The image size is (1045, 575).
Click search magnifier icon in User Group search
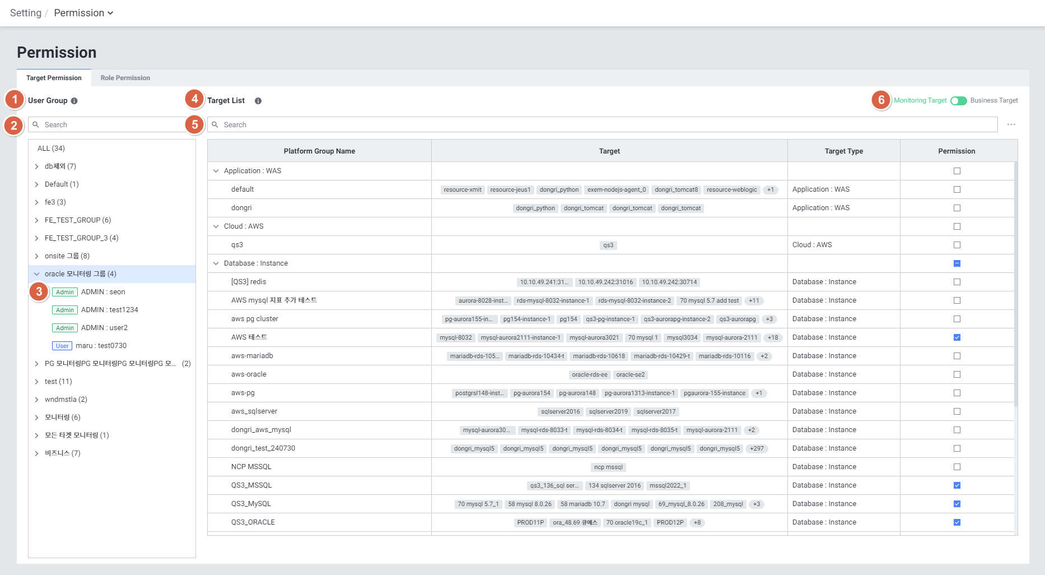(36, 124)
